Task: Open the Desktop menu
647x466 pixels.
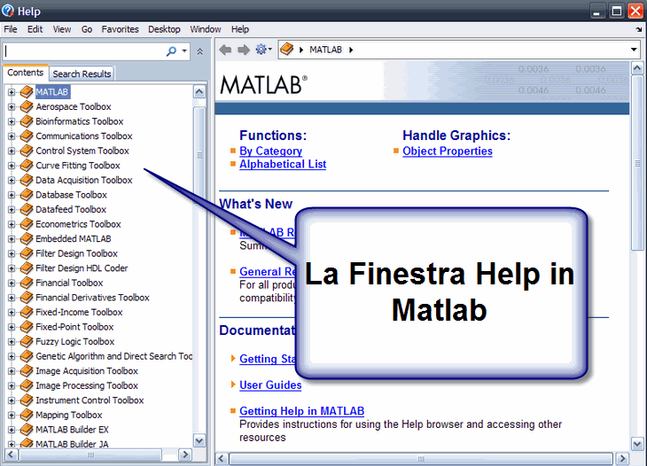Action: (x=164, y=29)
